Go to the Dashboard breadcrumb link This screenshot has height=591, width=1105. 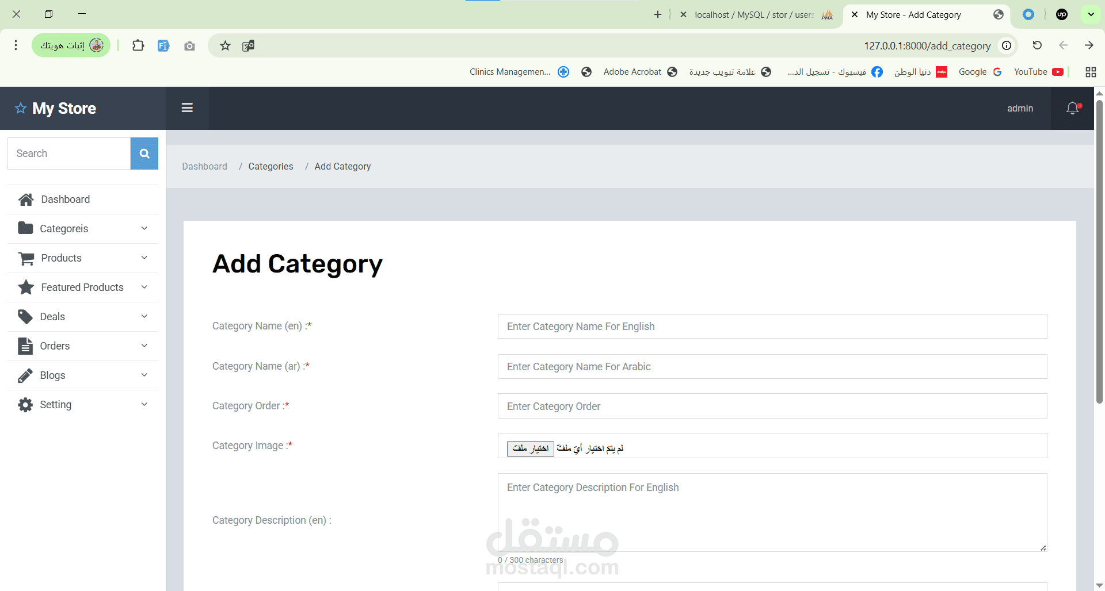point(204,166)
